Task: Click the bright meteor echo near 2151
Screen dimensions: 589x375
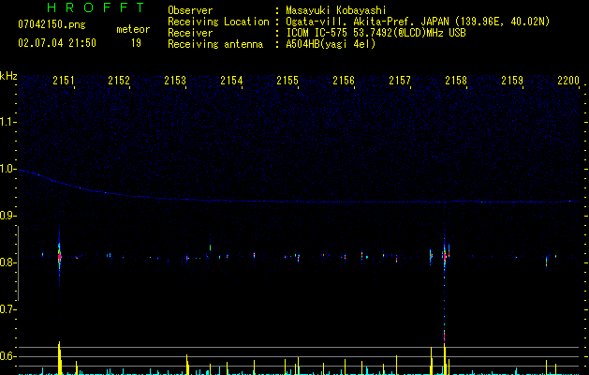Action: coord(59,257)
